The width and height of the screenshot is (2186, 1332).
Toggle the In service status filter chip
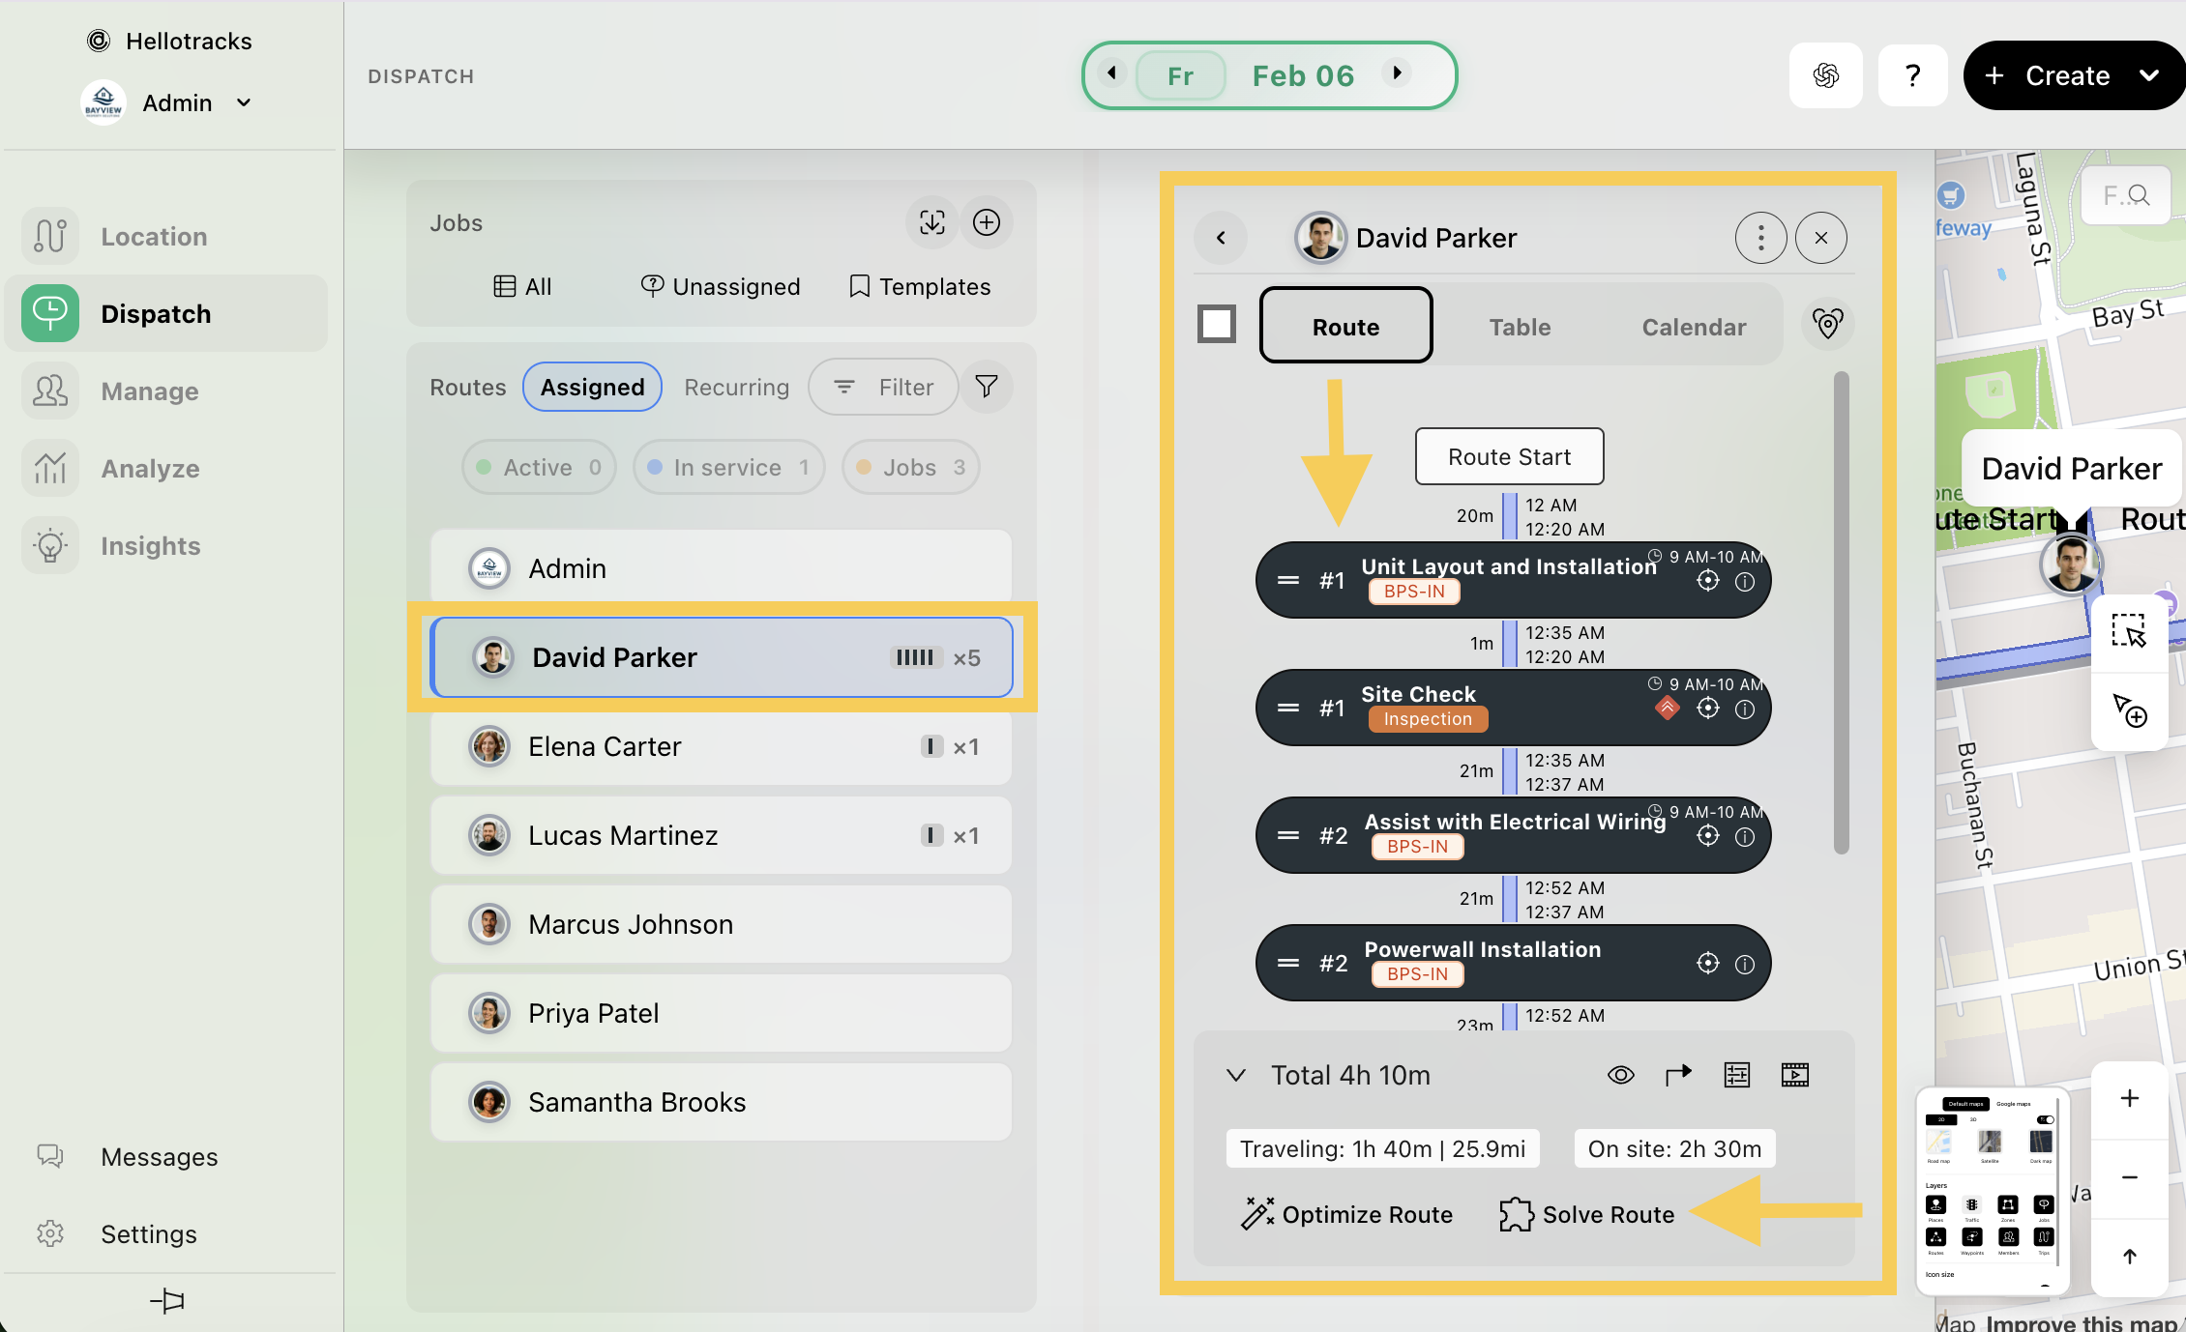click(728, 468)
